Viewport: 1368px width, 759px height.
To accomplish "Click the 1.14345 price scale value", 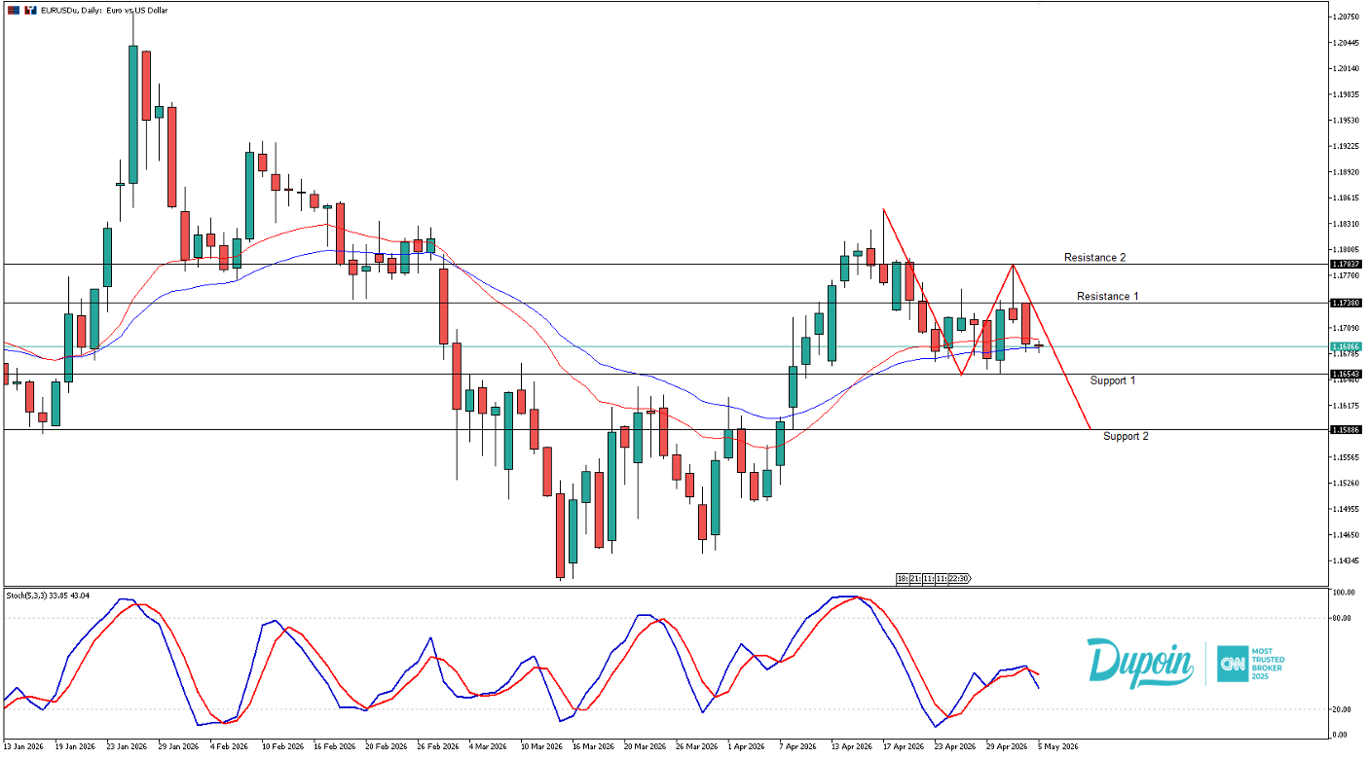I will pos(1347,561).
